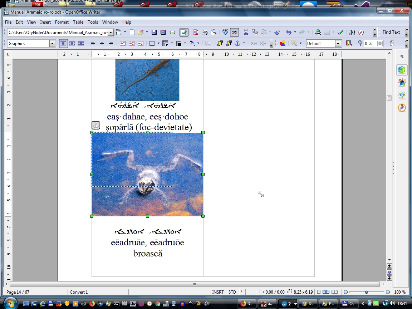The height and width of the screenshot is (309, 412).
Task: Click the Bring to Front icon
Action: click(x=220, y=44)
